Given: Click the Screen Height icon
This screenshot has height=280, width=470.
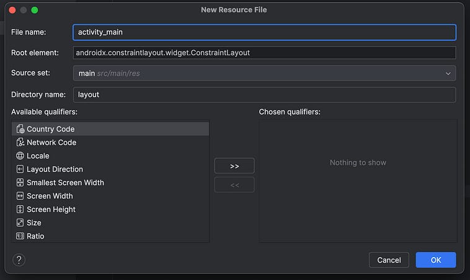Looking at the screenshot, I should tap(20, 209).
